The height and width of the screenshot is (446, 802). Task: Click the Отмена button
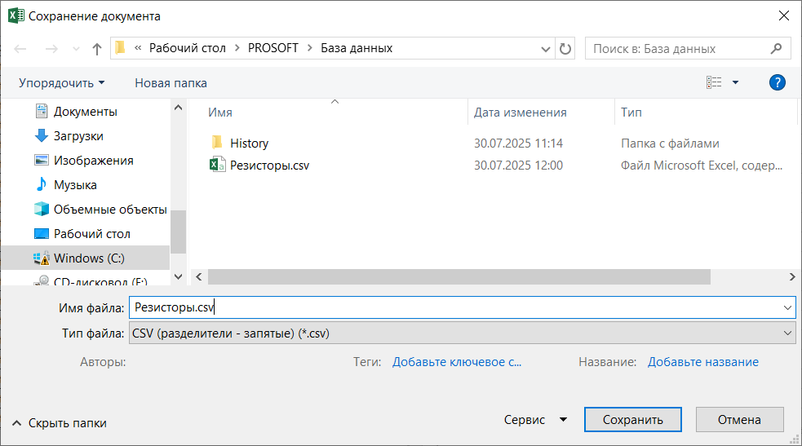(739, 419)
